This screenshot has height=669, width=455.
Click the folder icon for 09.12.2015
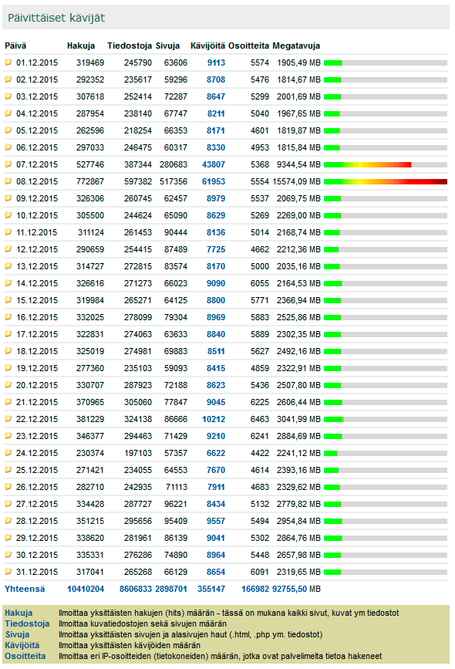8,198
